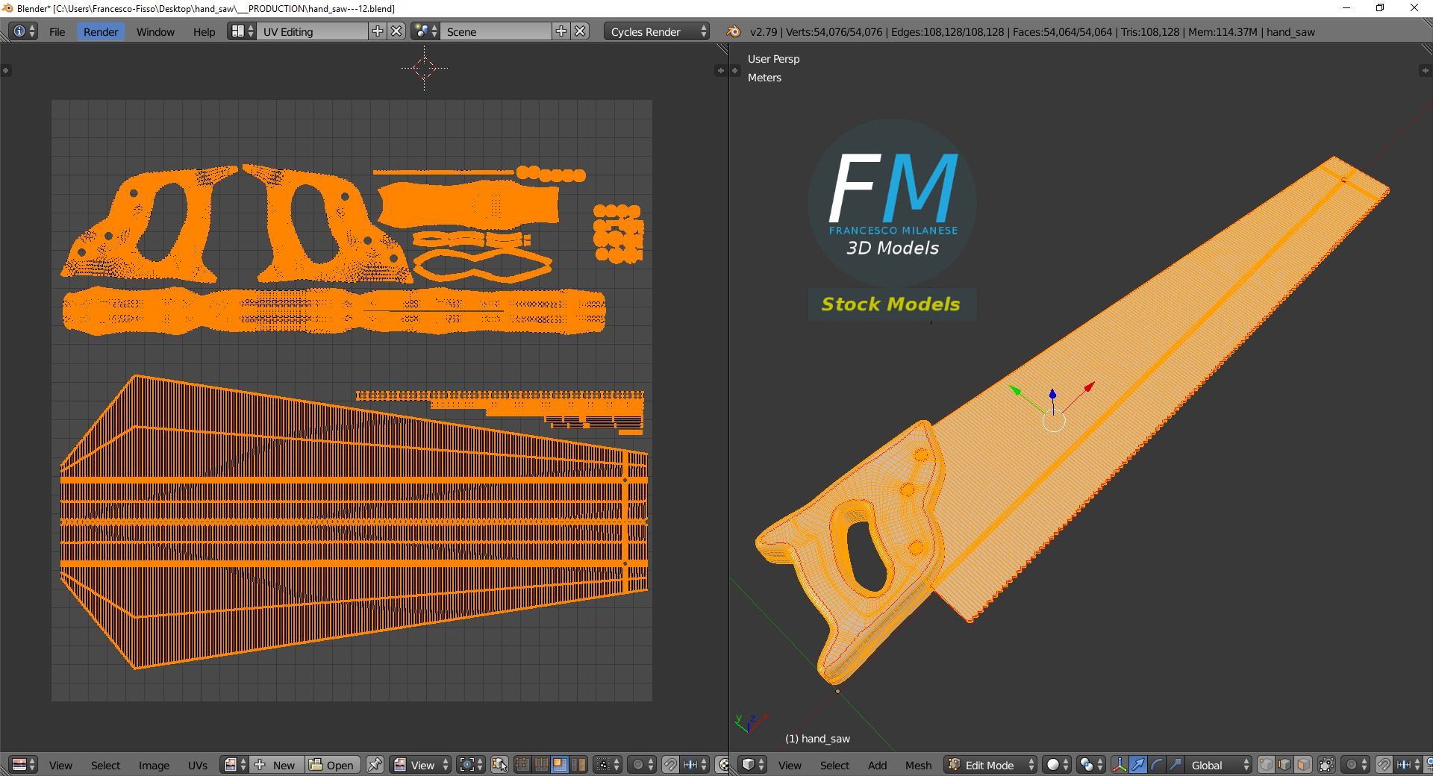The width and height of the screenshot is (1433, 776).
Task: Open viewport shading sphere selector
Action: tap(1057, 765)
